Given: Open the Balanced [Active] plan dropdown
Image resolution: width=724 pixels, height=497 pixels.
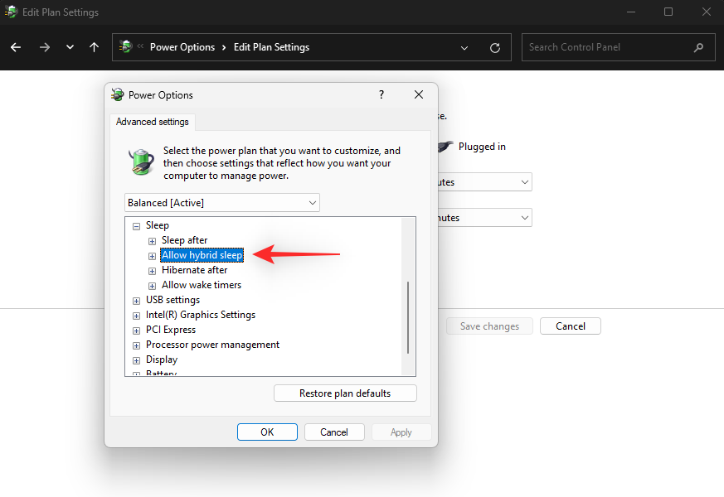Looking at the screenshot, I should (222, 203).
